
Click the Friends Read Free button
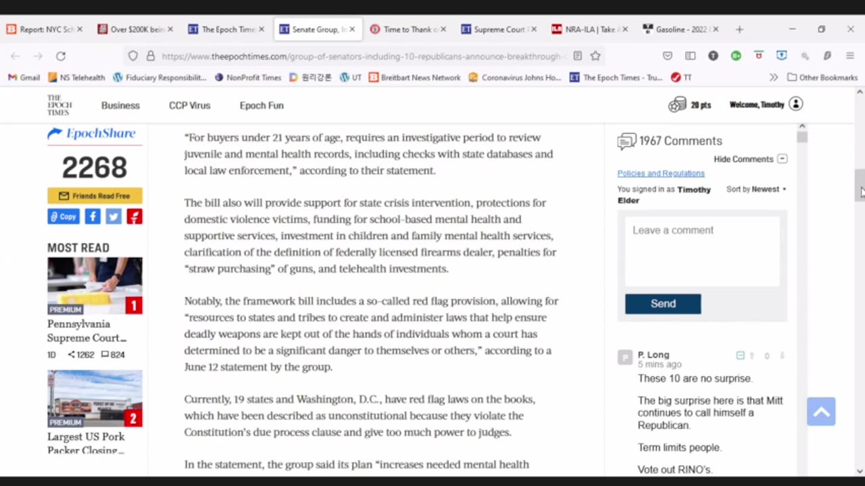click(x=95, y=196)
